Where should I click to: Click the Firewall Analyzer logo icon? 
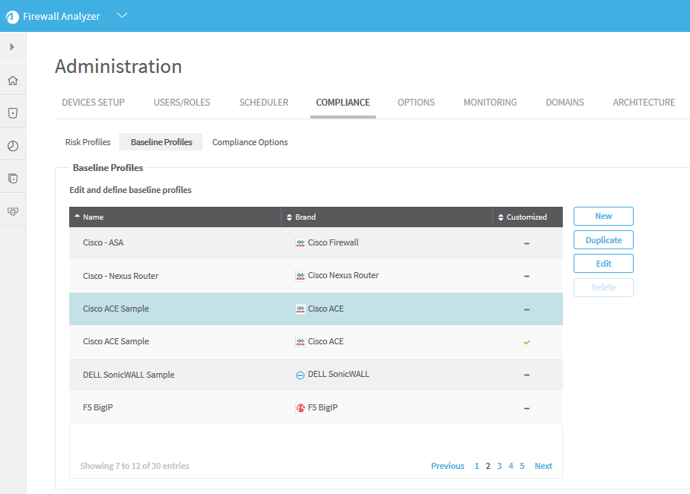(12, 16)
